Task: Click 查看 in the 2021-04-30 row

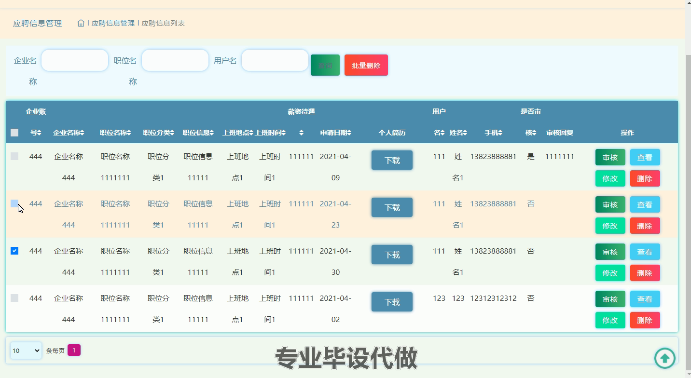Action: tap(645, 252)
